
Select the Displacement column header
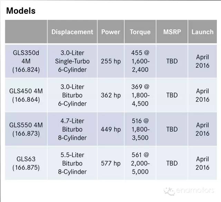(72, 31)
